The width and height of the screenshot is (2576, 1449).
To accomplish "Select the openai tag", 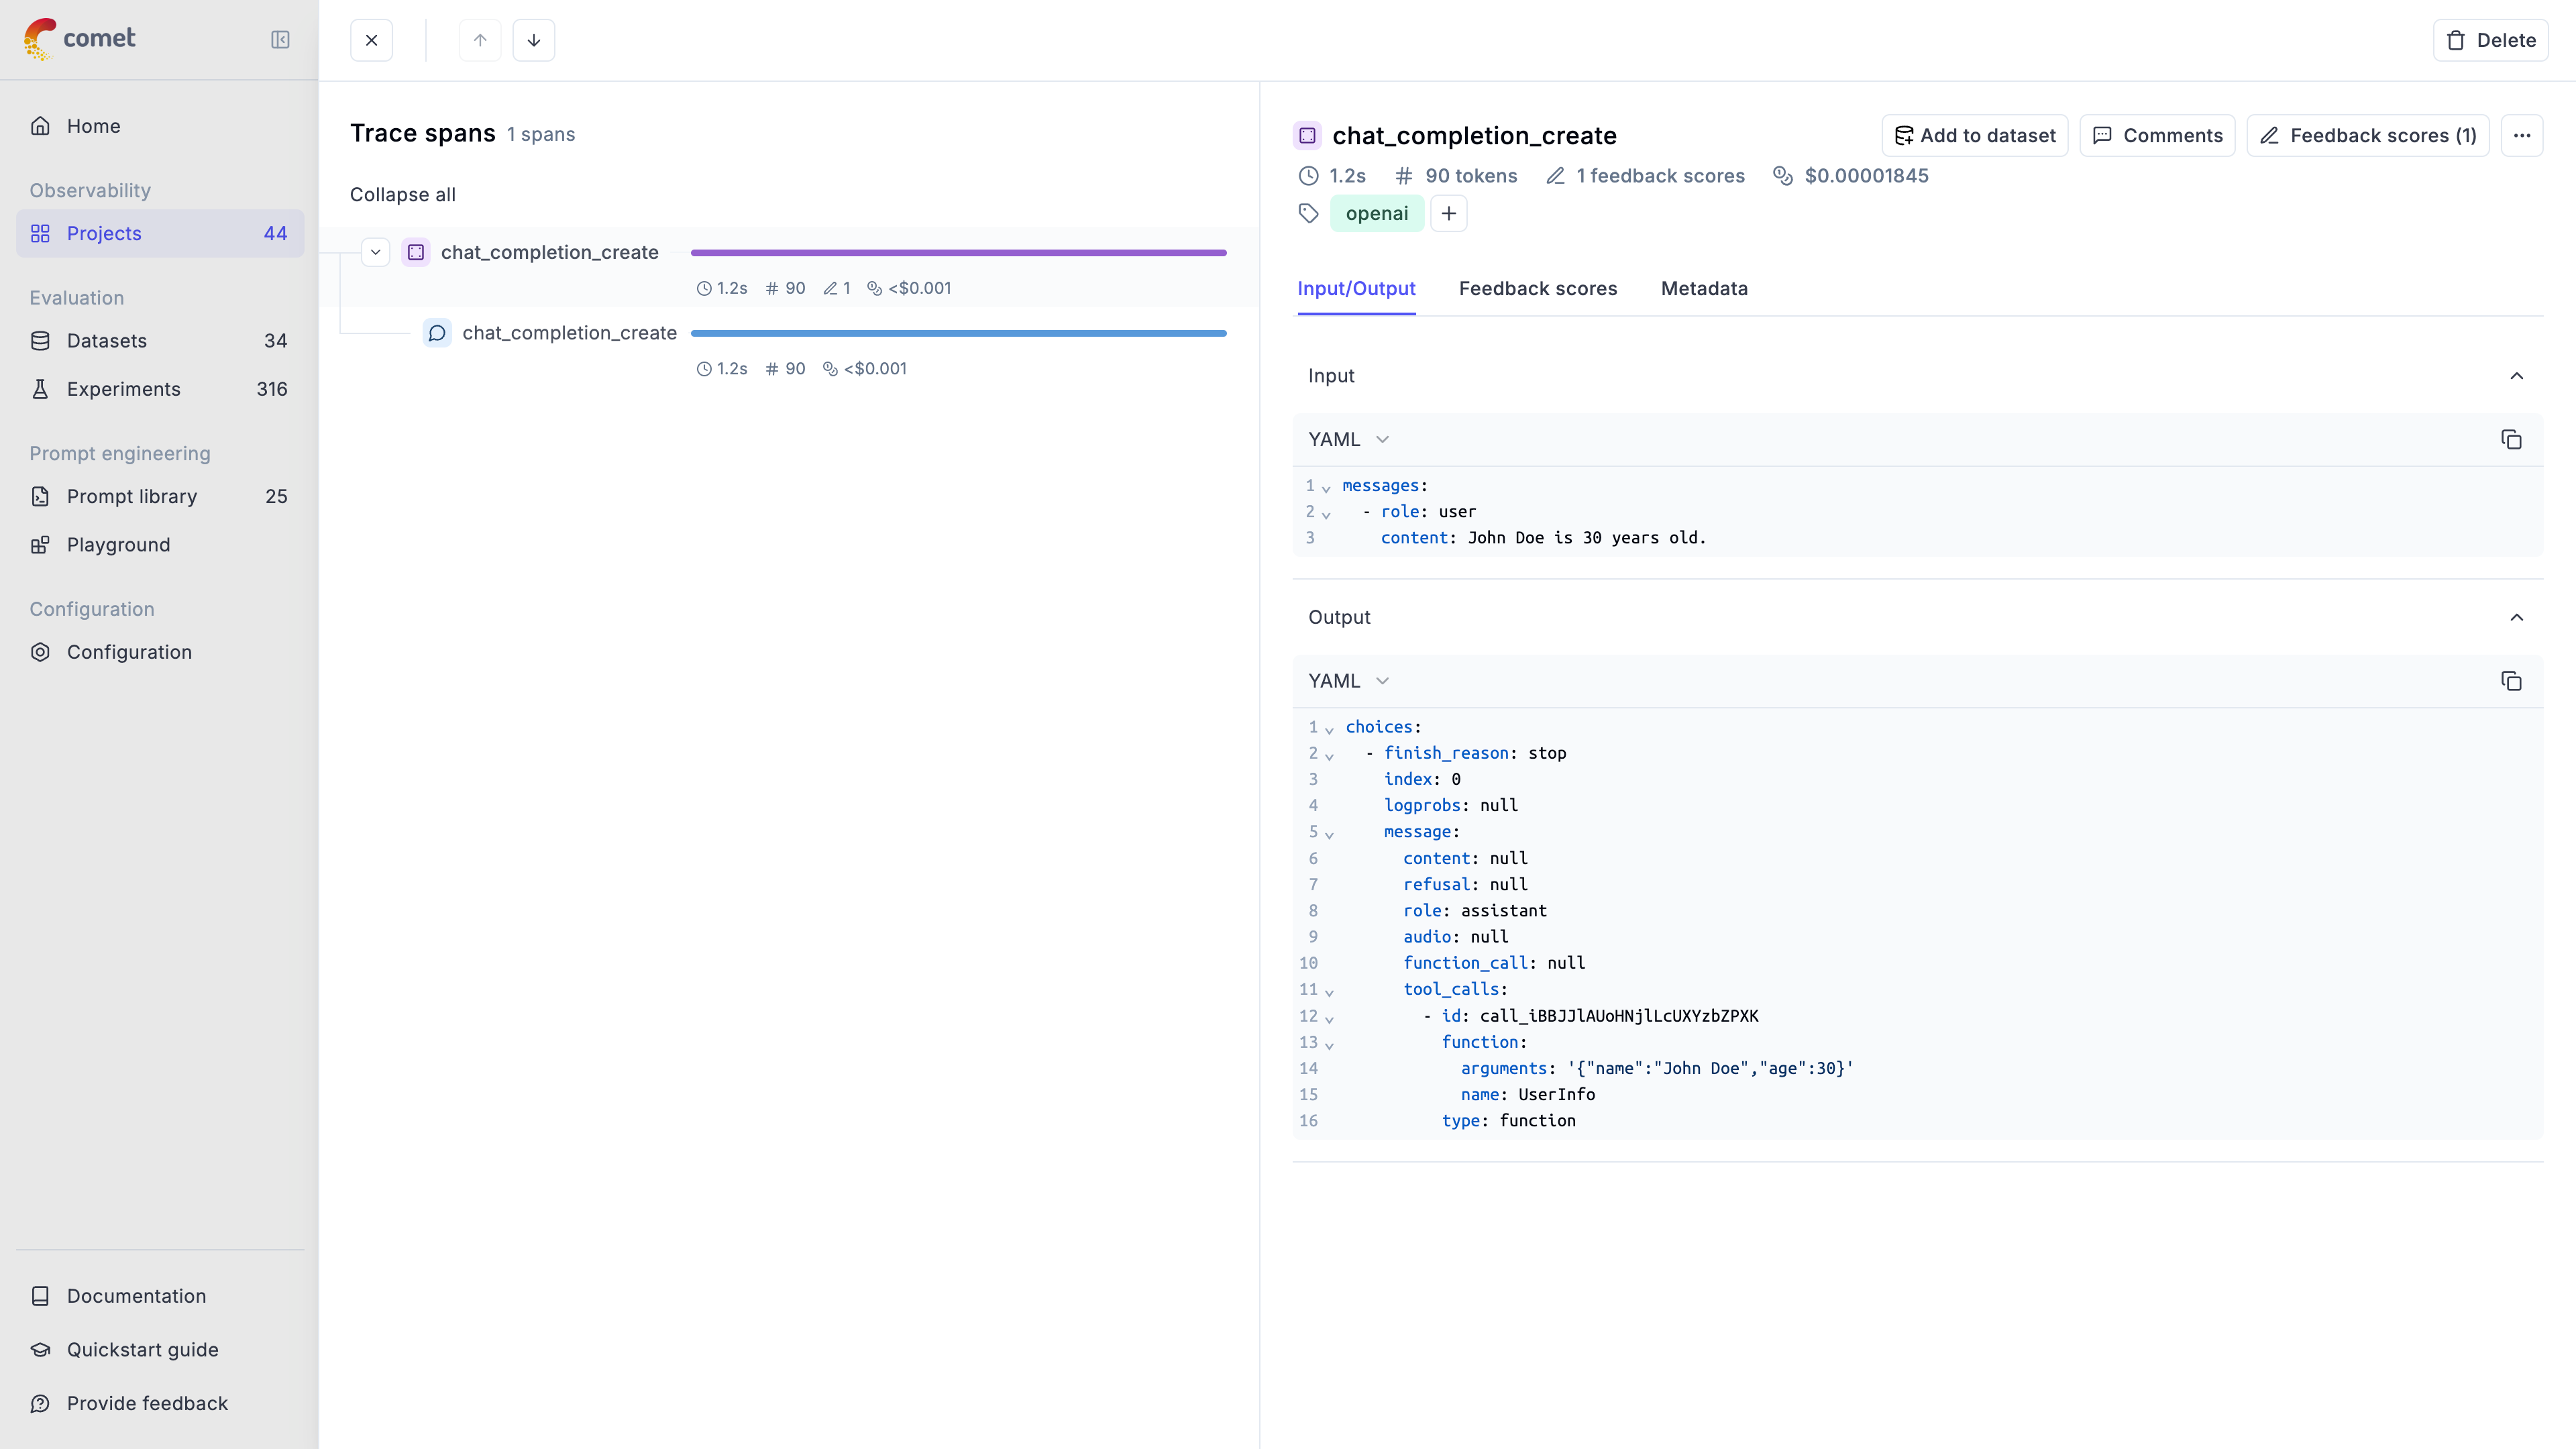I will [x=1377, y=213].
